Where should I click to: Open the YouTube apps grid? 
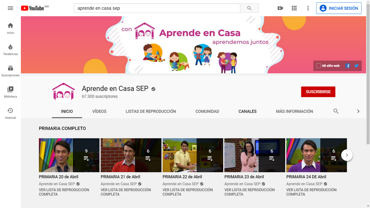point(294,8)
